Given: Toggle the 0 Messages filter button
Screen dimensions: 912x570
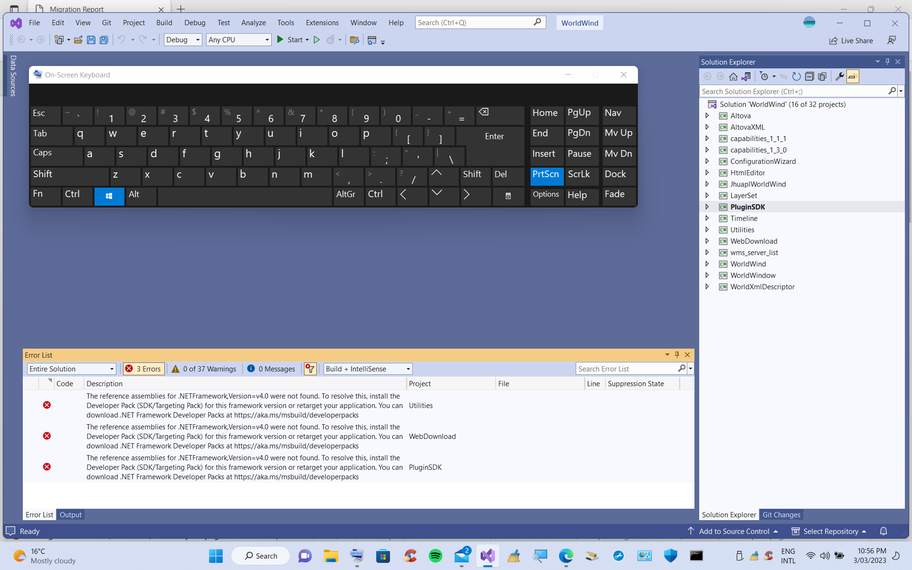Looking at the screenshot, I should 271,369.
